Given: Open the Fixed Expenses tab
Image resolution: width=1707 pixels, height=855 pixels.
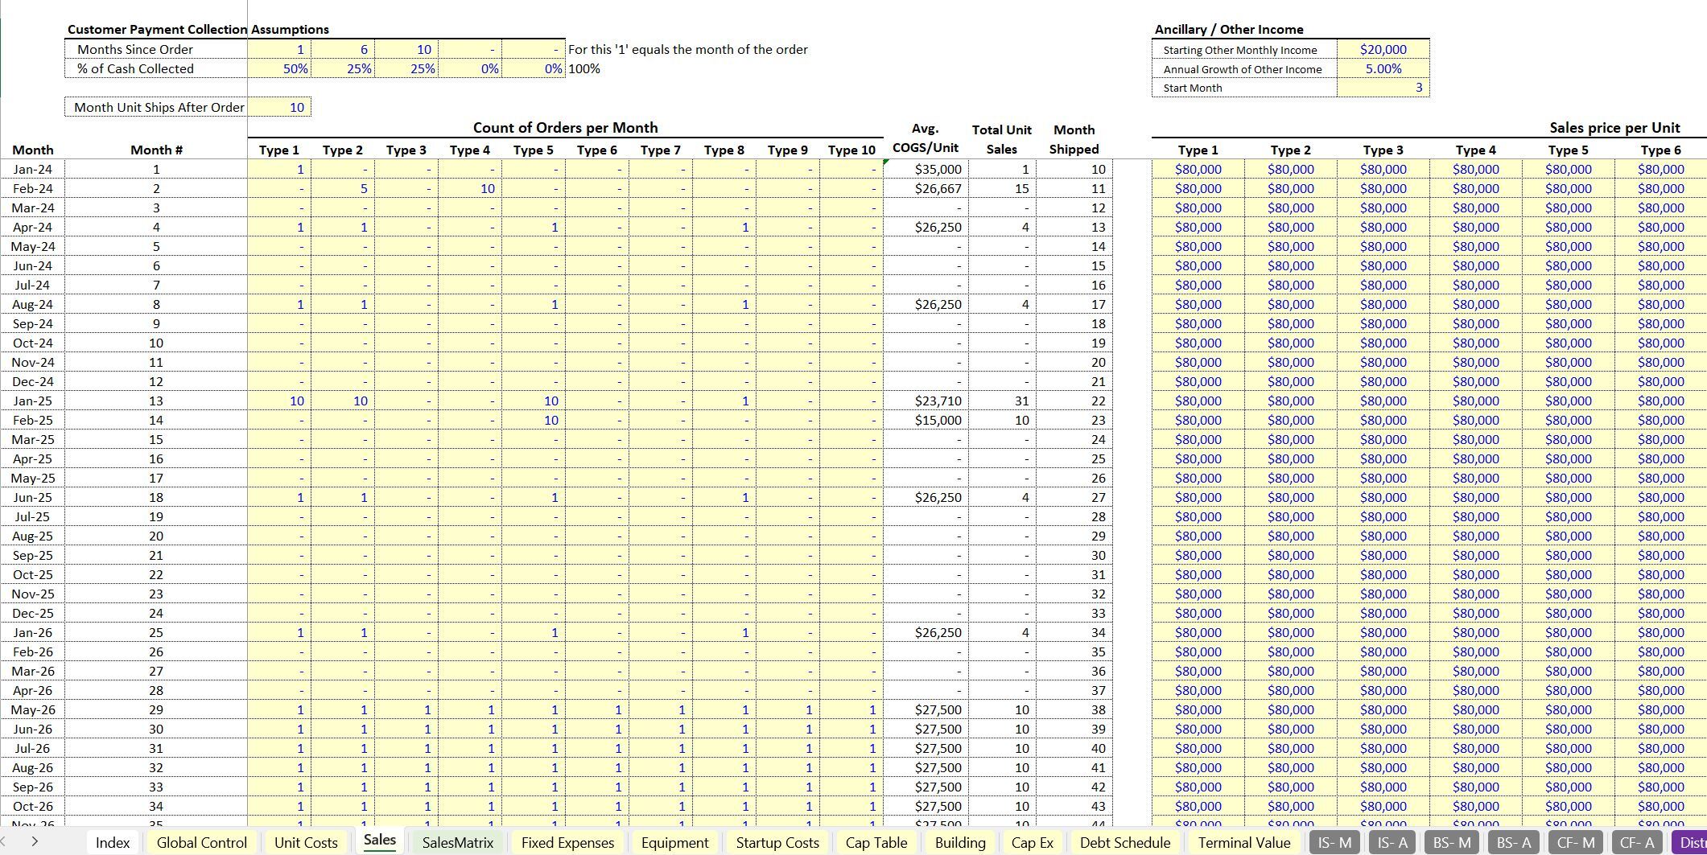Looking at the screenshot, I should point(567,842).
